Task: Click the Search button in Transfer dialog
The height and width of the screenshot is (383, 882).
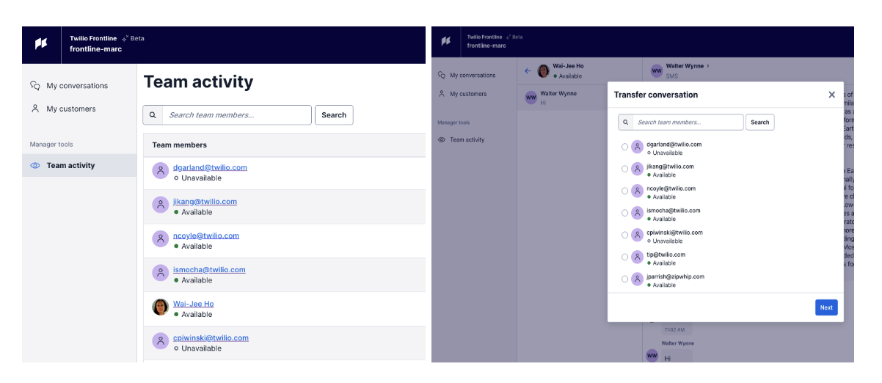Action: [760, 123]
